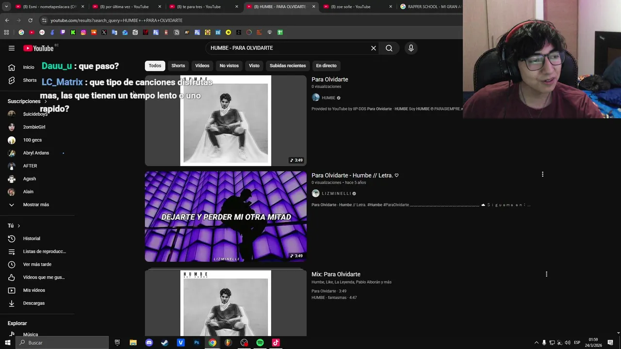Image resolution: width=621 pixels, height=349 pixels.
Task: Expand the Tú section chevron
Action: click(x=19, y=226)
